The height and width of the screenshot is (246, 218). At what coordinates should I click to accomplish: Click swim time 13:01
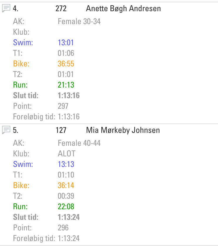66,43
